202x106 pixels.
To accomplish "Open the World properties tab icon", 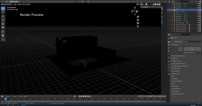I will [x=169, y=54].
